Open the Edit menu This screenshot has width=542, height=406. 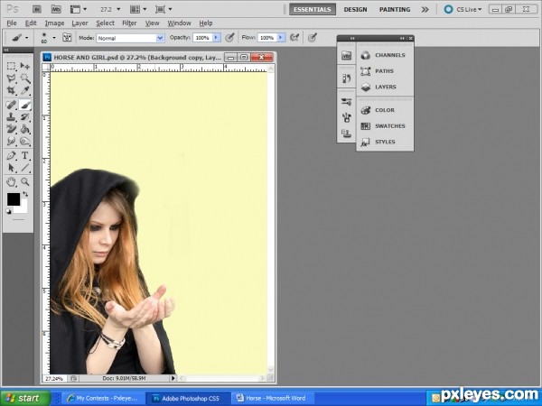pos(31,23)
